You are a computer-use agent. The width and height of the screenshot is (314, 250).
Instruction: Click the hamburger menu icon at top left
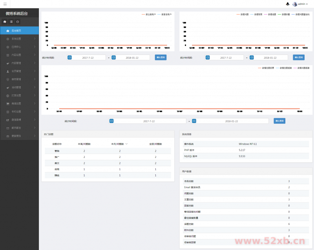(x=5, y=4)
